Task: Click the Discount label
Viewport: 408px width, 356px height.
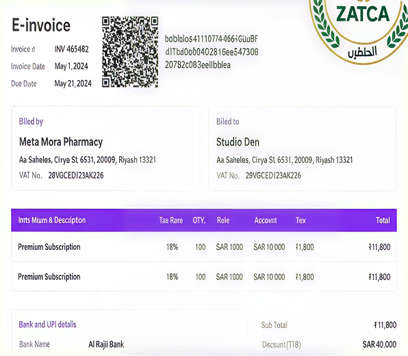Action: [x=281, y=345]
